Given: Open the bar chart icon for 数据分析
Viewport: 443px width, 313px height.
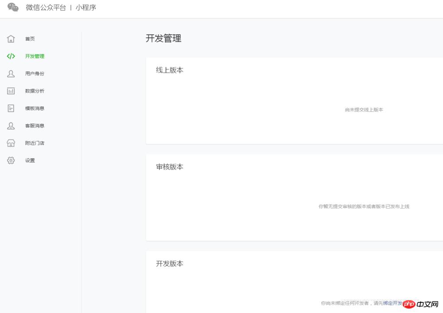Looking at the screenshot, I should point(11,91).
